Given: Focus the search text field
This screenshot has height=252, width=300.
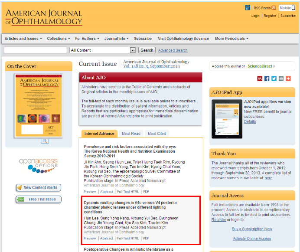Looking at the screenshot, I should tap(36, 50).
